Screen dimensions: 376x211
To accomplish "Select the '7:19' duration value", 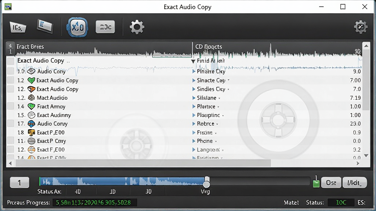I will coord(355,98).
